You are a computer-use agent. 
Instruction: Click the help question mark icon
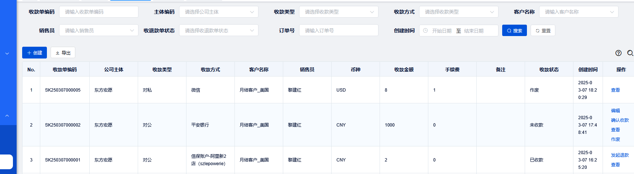click(618, 53)
